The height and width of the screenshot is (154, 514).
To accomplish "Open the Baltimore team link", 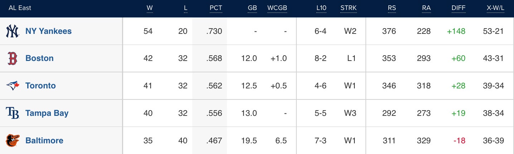I will pyautogui.click(x=44, y=140).
